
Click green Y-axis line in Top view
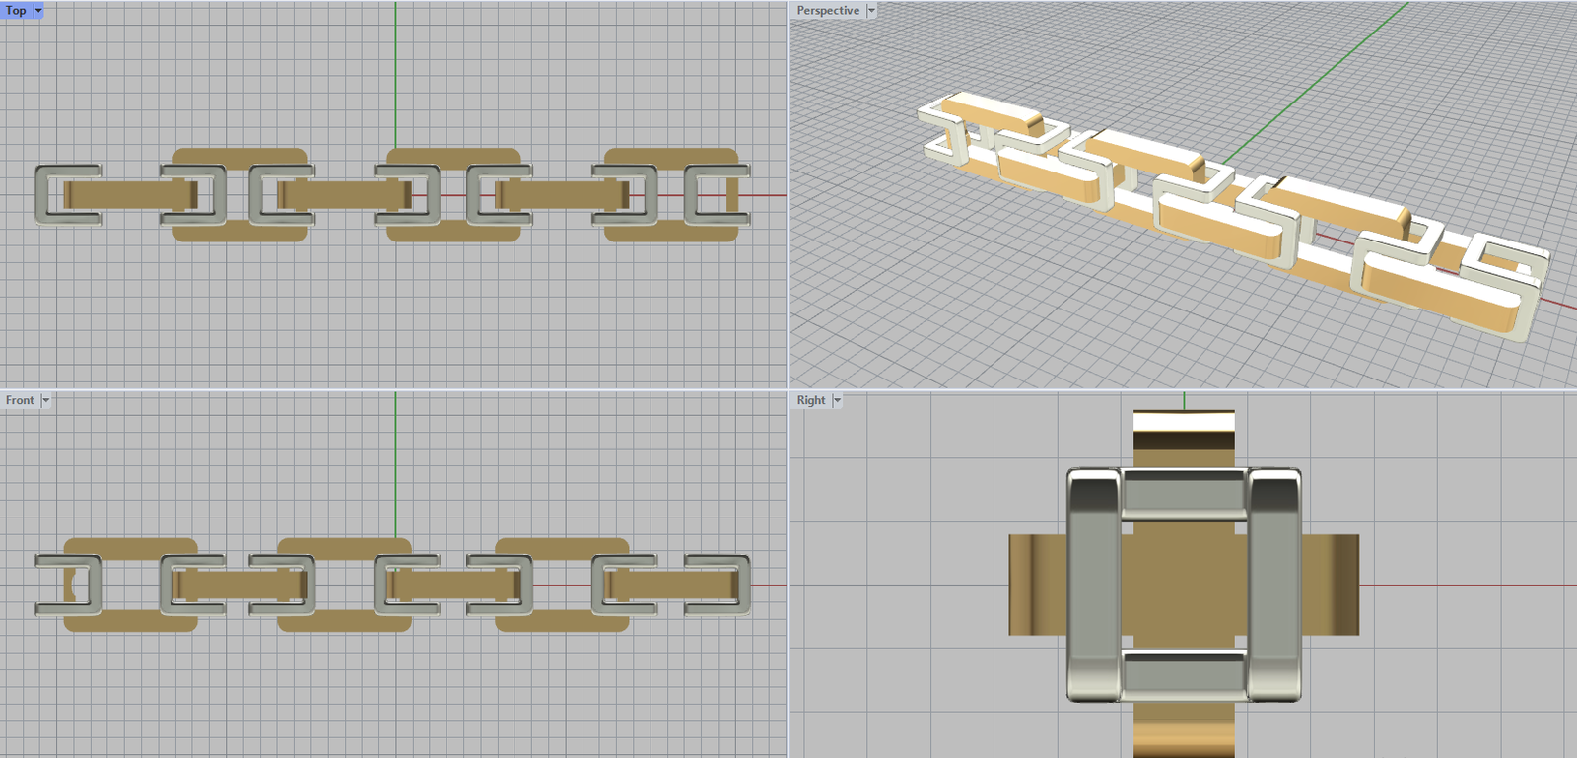pos(395,79)
